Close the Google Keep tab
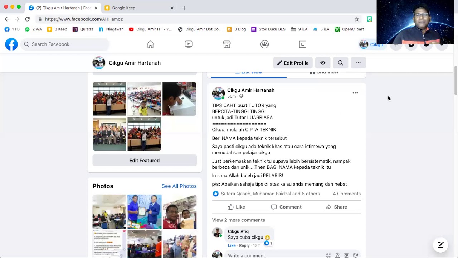458x258 pixels. click(x=172, y=8)
